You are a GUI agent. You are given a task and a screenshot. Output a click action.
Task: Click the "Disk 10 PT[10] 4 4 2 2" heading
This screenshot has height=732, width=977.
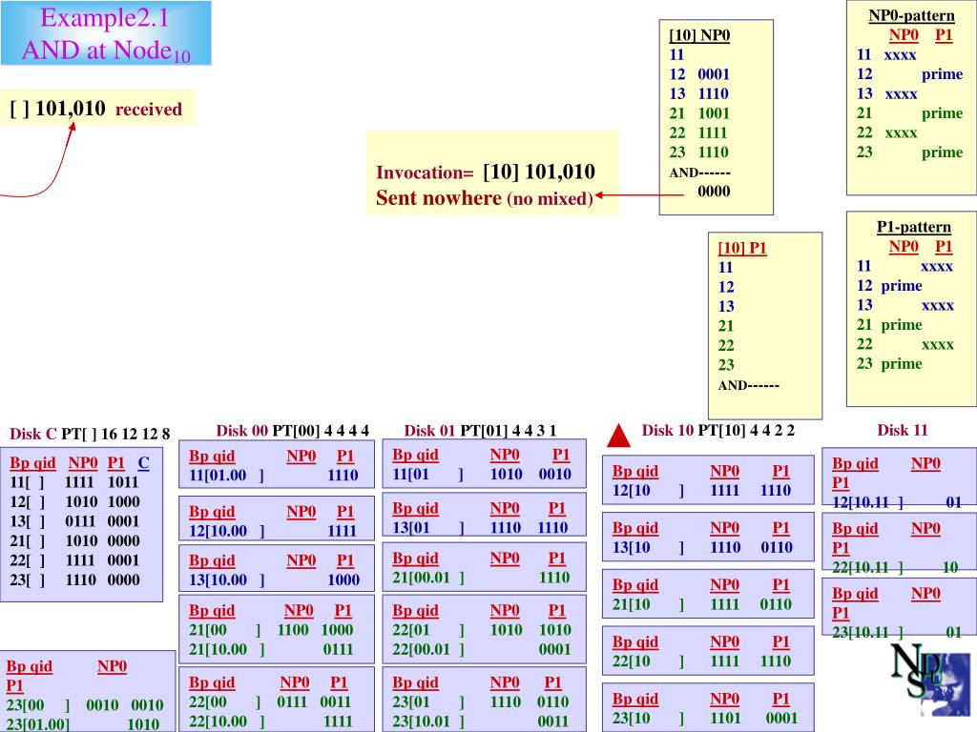point(717,430)
